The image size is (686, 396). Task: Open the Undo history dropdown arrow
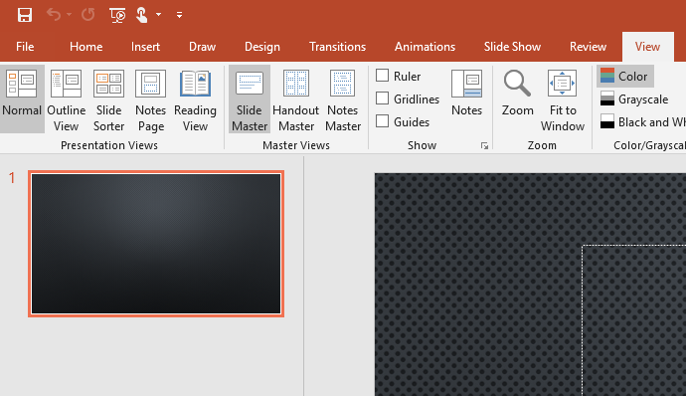pos(70,15)
